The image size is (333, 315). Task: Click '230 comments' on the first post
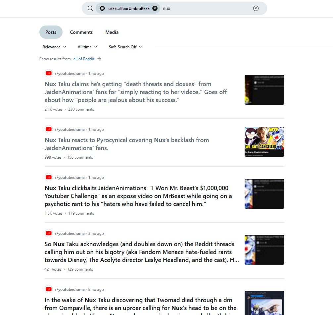(81, 109)
